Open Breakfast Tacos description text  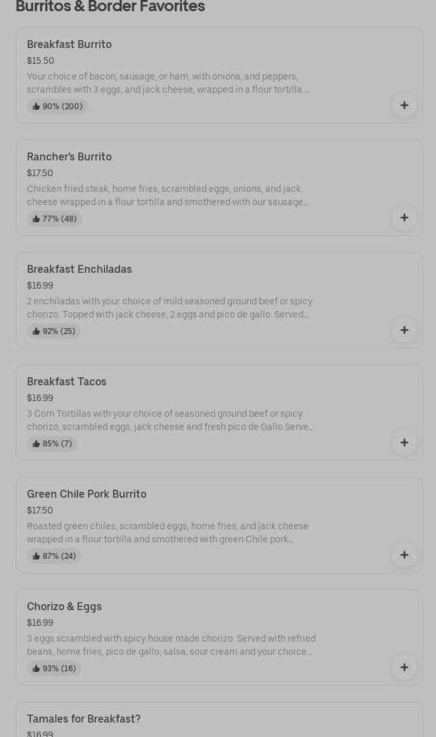point(170,420)
